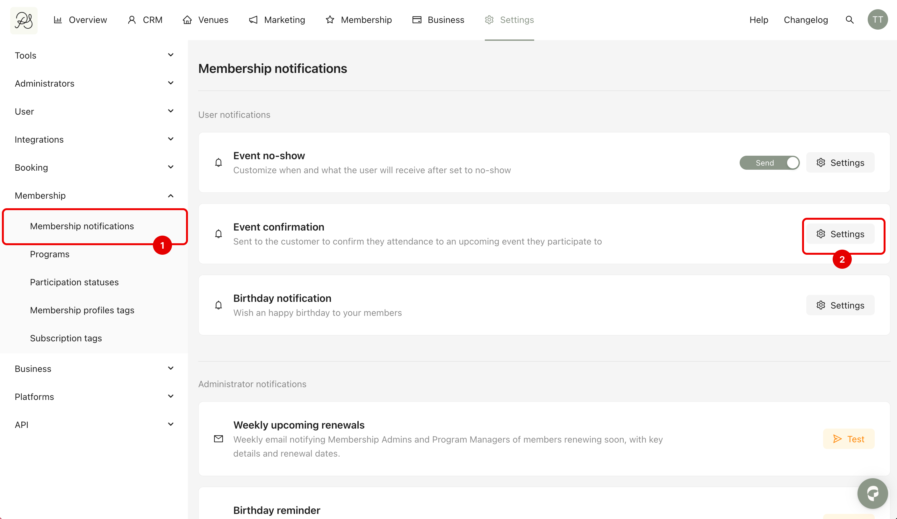The height and width of the screenshot is (519, 897).
Task: Select Participation statuses in sidebar
Action: pyautogui.click(x=74, y=282)
